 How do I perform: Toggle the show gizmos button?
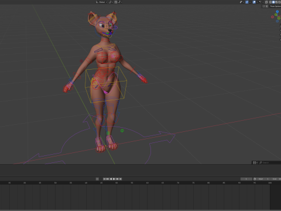click(247, 2)
